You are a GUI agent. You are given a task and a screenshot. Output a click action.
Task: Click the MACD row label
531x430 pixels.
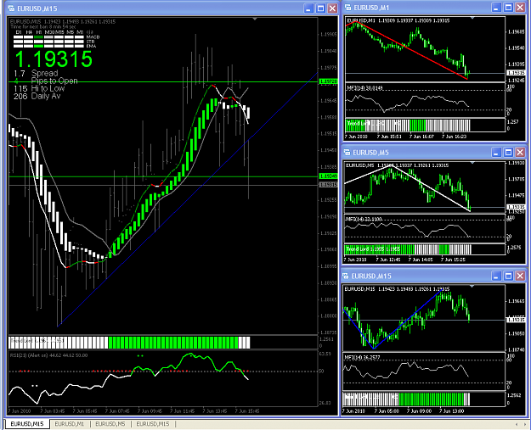(x=93, y=37)
